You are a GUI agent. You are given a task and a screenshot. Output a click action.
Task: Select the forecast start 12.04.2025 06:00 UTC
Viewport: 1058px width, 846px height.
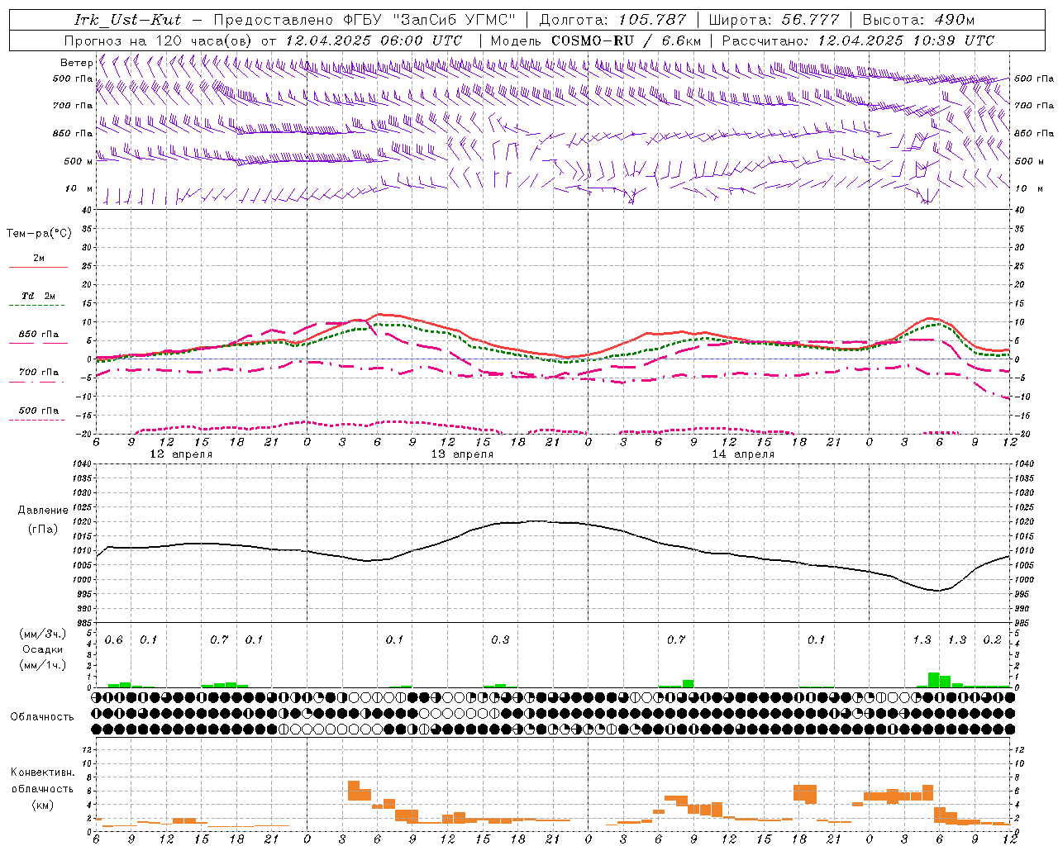(x=374, y=40)
